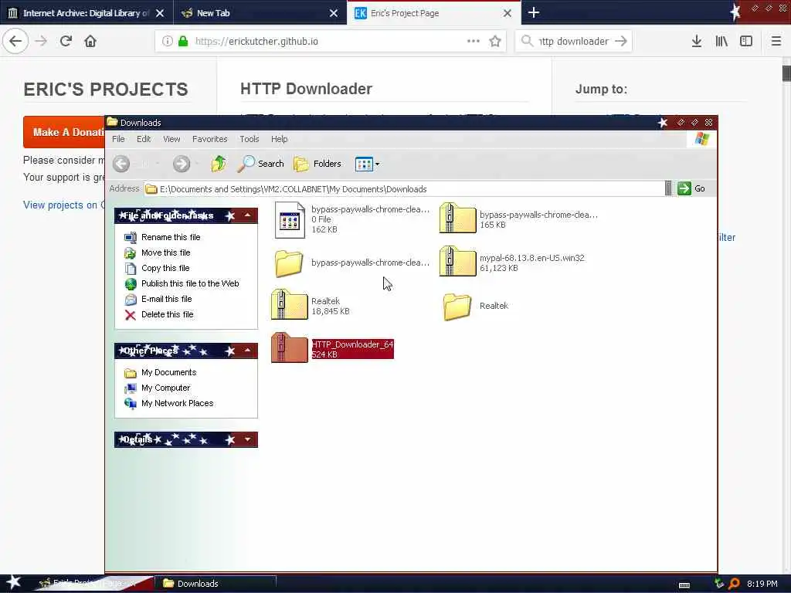Close the New Tab tab
The width and height of the screenshot is (791, 593).
(334, 13)
